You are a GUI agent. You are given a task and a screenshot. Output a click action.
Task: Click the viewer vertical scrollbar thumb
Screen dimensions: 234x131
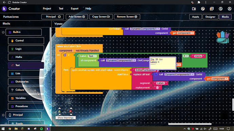[x=233, y=105]
